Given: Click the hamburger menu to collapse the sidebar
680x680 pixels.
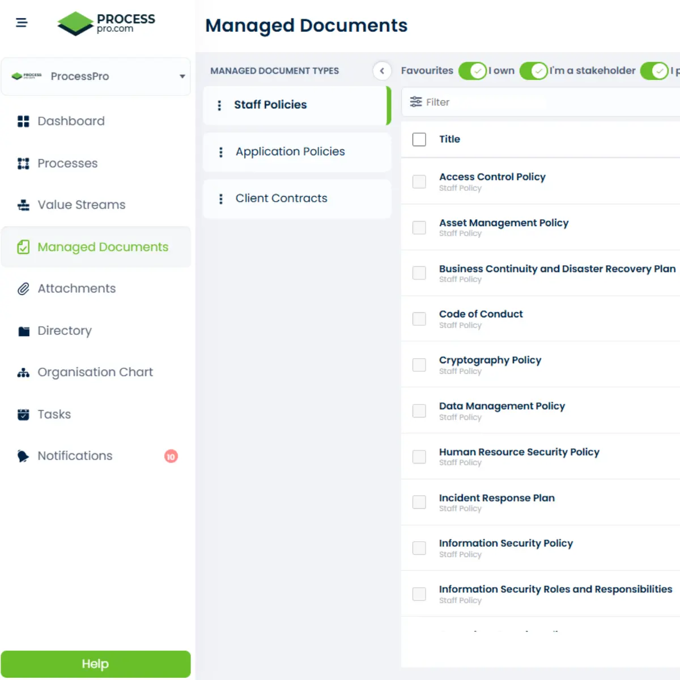Looking at the screenshot, I should 22,22.
